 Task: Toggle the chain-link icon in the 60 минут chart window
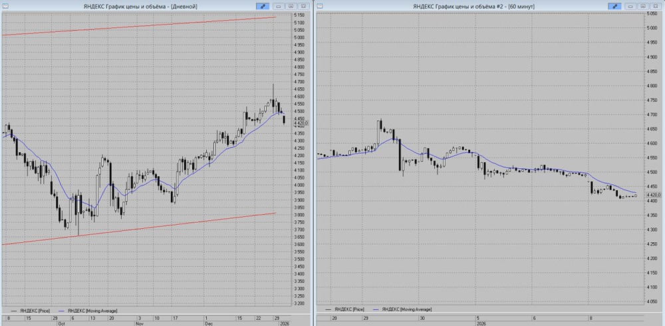pos(614,7)
